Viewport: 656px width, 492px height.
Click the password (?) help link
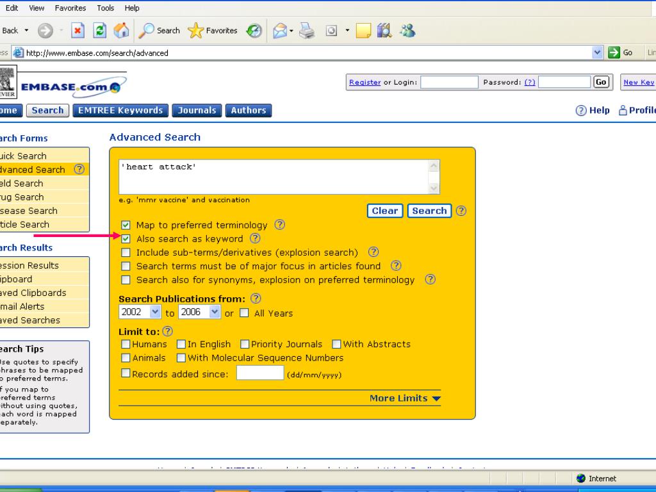click(x=530, y=83)
